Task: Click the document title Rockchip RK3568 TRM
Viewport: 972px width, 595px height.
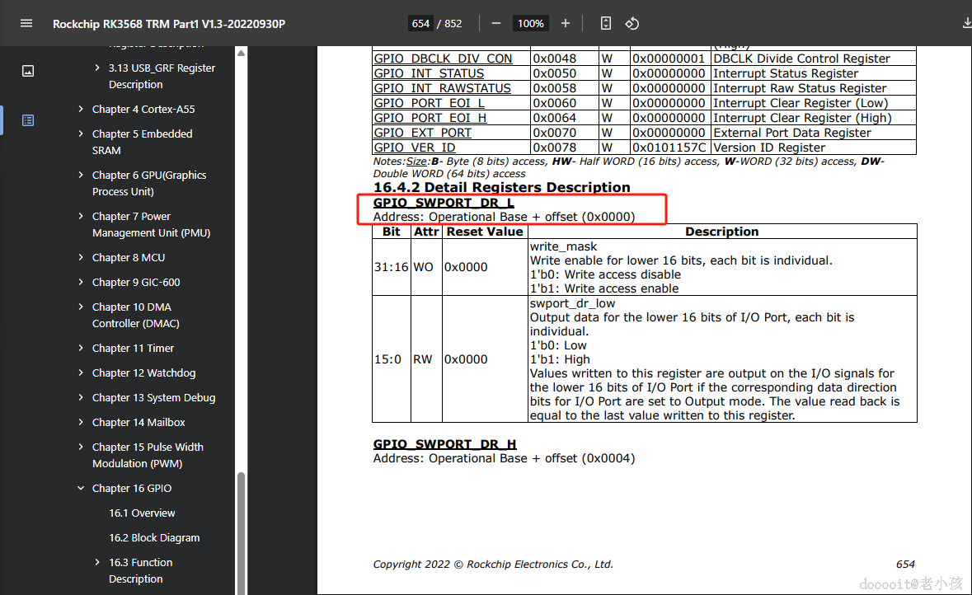Action: tap(169, 24)
